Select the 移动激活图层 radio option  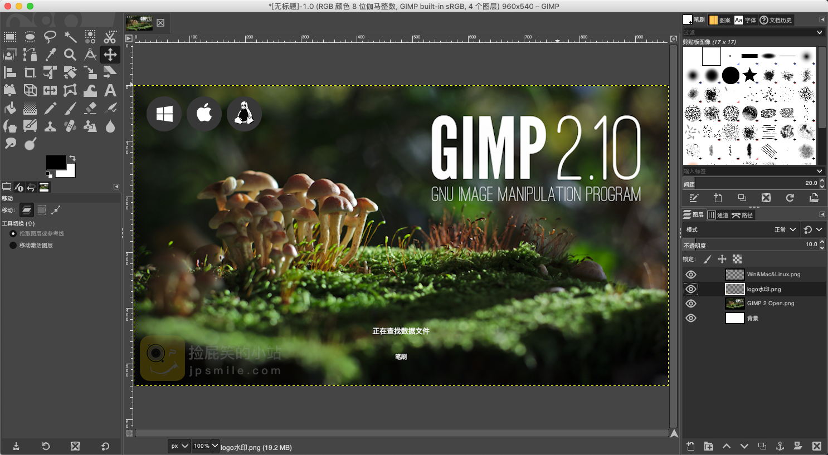[13, 245]
